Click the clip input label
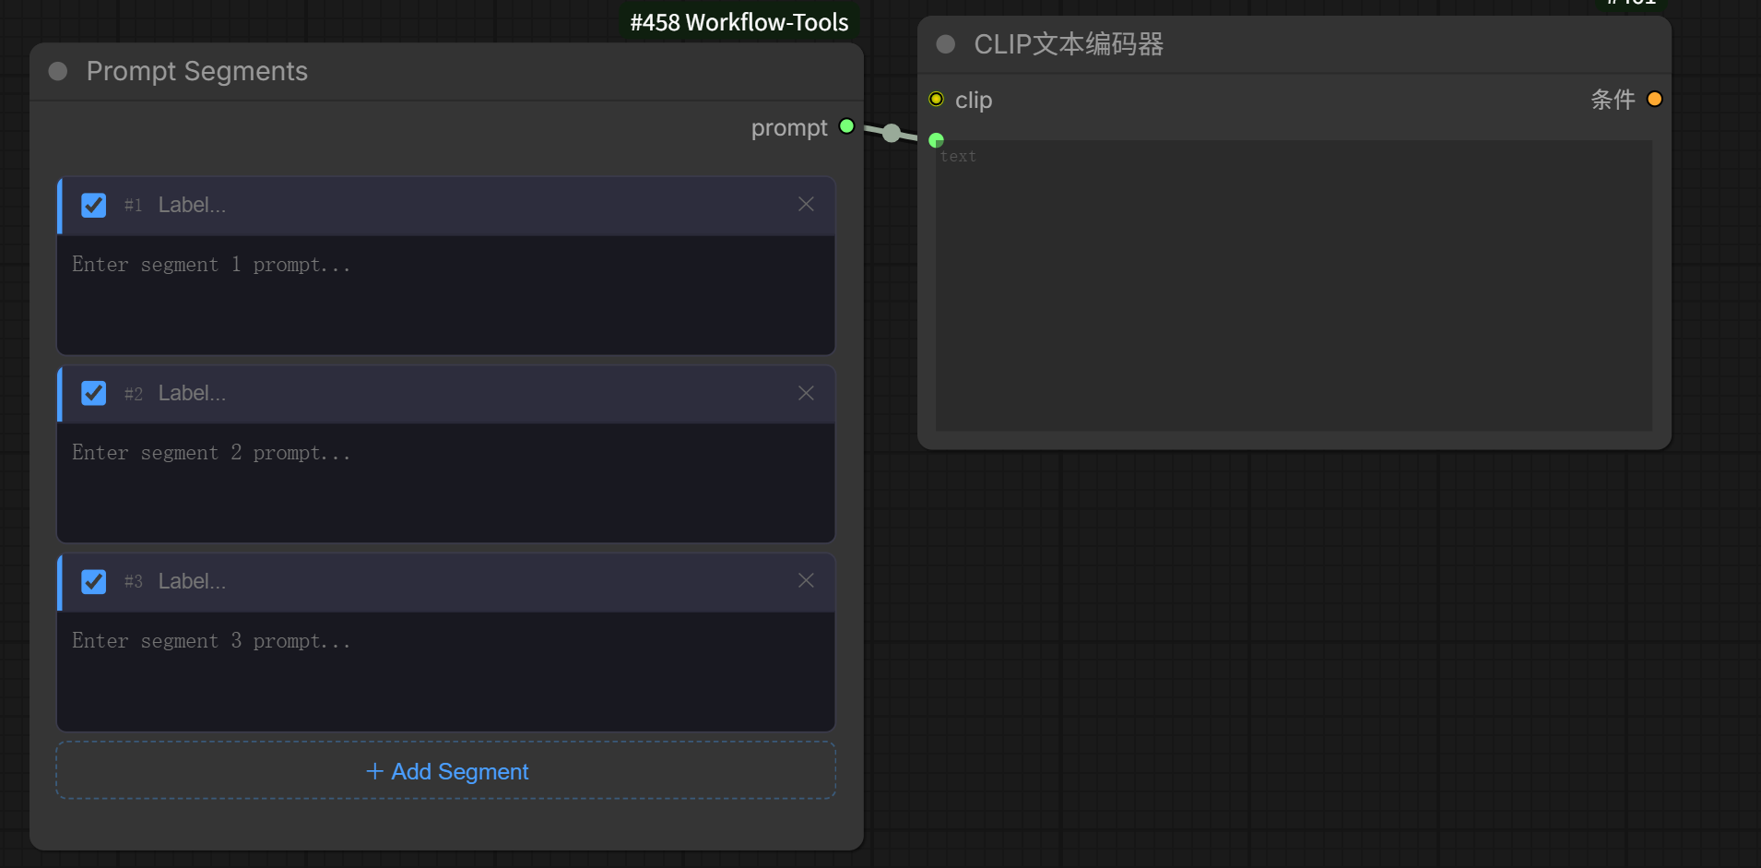The width and height of the screenshot is (1761, 868). click(974, 100)
